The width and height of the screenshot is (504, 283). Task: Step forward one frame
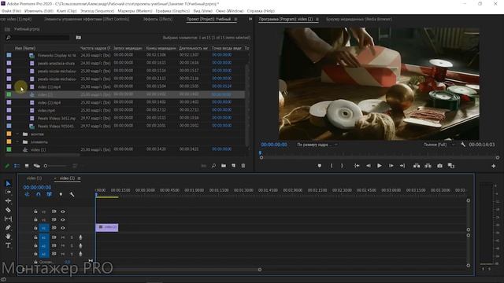391,166
